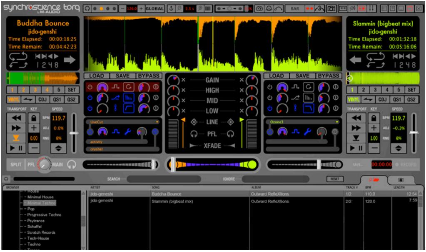
Task: Trigger right deck cue point 3
Action: (375, 90)
